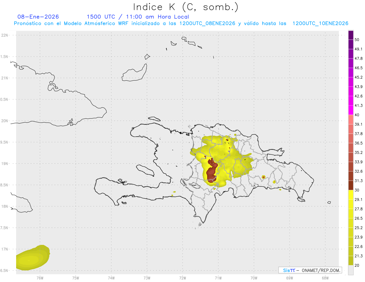Image resolution: width=365 pixels, height=282 pixels.
Task: Click the latitude label "19N"
Action: point(5,163)
